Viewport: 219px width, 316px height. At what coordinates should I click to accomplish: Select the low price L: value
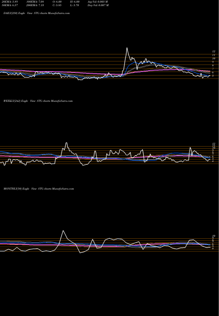pos(75,5)
